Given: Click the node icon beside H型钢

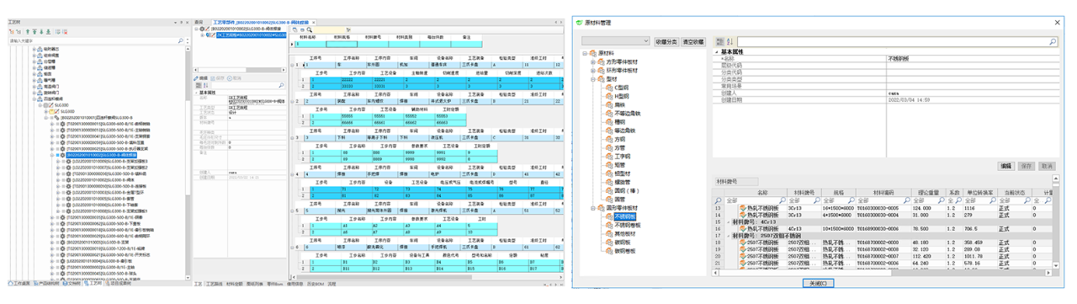Looking at the screenshot, I should tap(610, 96).
